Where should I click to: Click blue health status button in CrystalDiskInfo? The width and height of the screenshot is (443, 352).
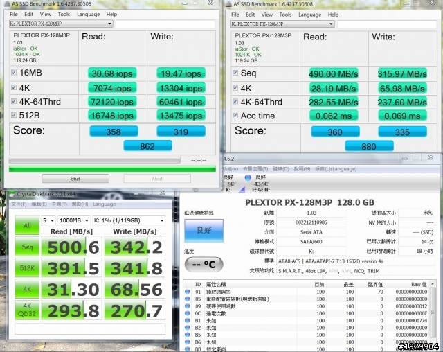click(204, 231)
